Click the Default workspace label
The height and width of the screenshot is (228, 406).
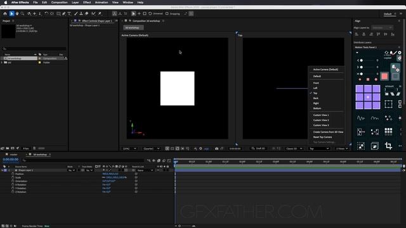pos(388,14)
